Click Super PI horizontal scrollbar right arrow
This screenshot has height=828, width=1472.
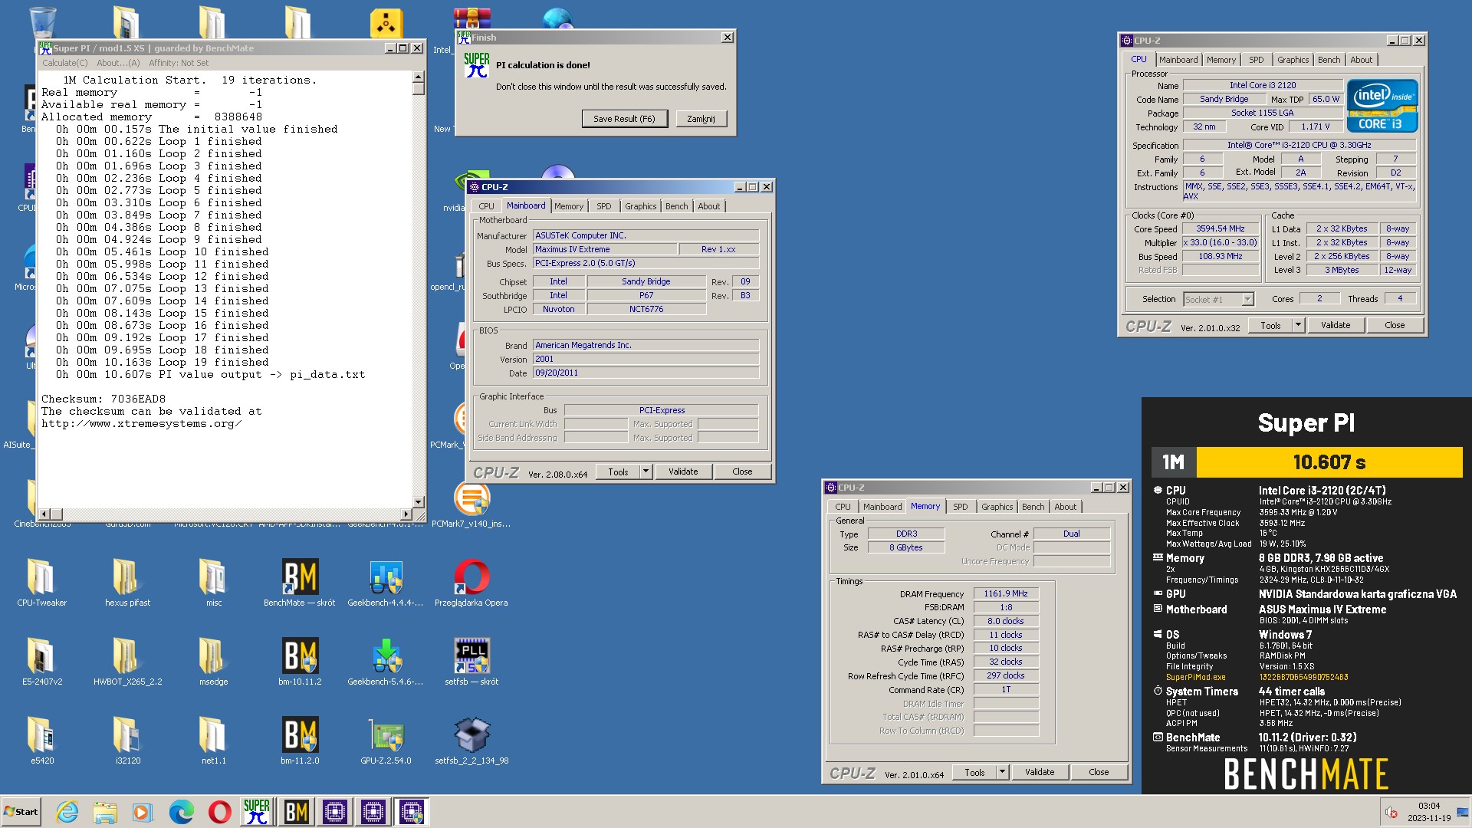(406, 514)
